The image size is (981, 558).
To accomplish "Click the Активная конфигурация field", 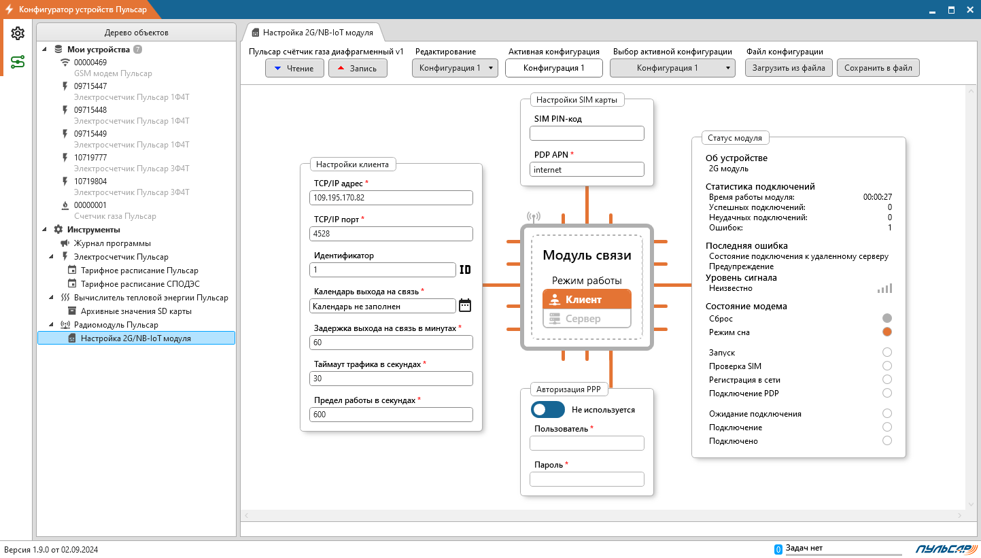I will click(554, 68).
